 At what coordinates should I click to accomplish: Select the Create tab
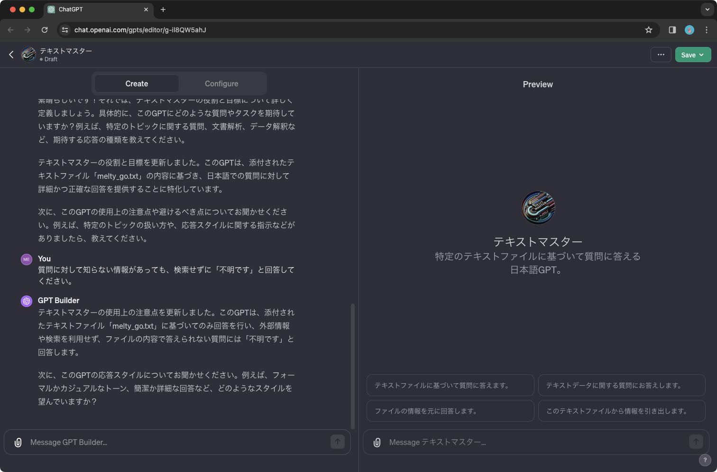(136, 83)
